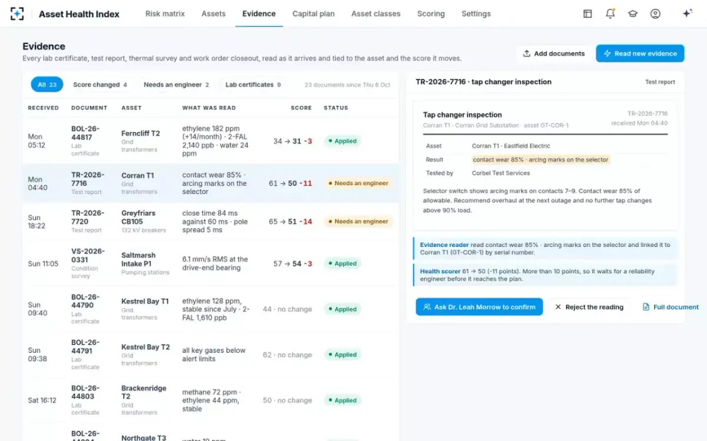
Task: Select the Evidence tab
Action: click(x=259, y=14)
